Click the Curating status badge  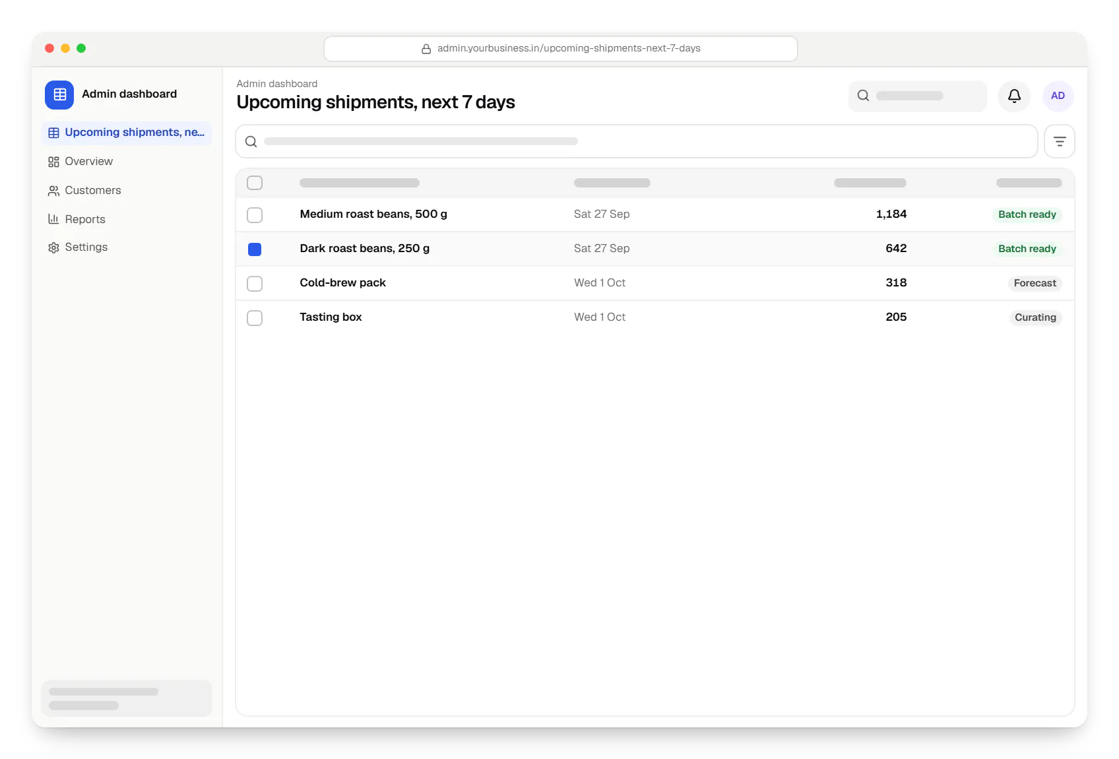1035,317
